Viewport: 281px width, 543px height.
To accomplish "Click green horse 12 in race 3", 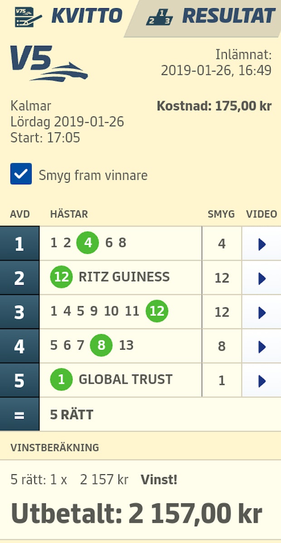I will click(x=157, y=311).
